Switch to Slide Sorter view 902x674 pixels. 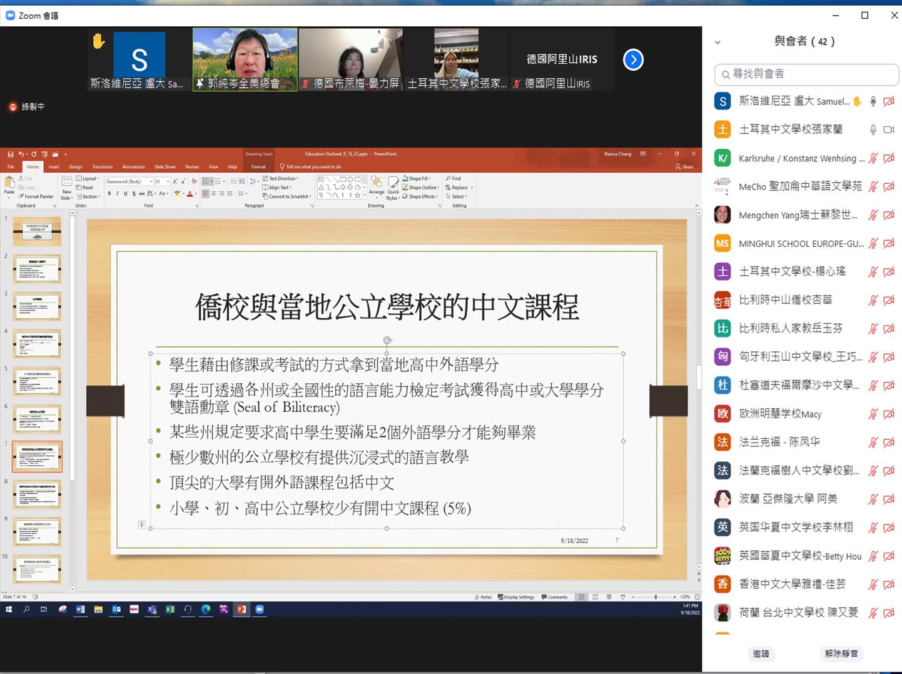pyautogui.click(x=595, y=597)
